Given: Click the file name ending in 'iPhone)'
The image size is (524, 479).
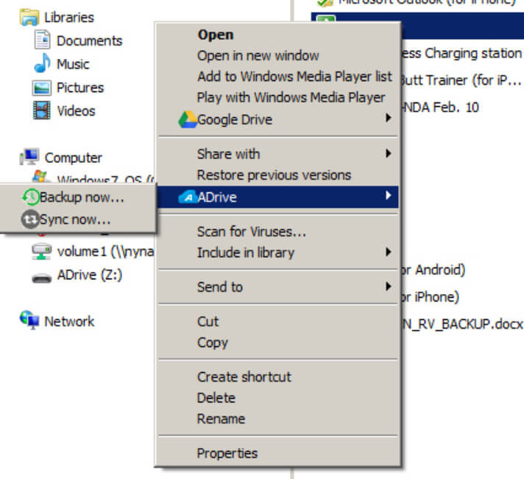Looking at the screenshot, I should pyautogui.click(x=430, y=297).
